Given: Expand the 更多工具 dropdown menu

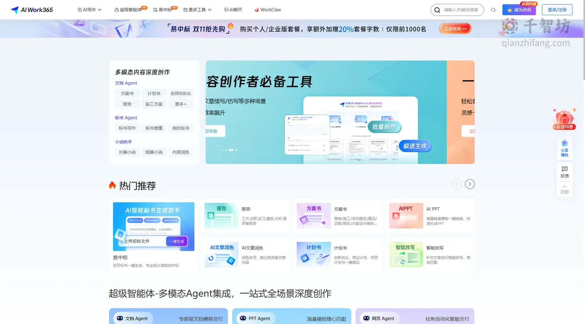Looking at the screenshot, I should [197, 10].
